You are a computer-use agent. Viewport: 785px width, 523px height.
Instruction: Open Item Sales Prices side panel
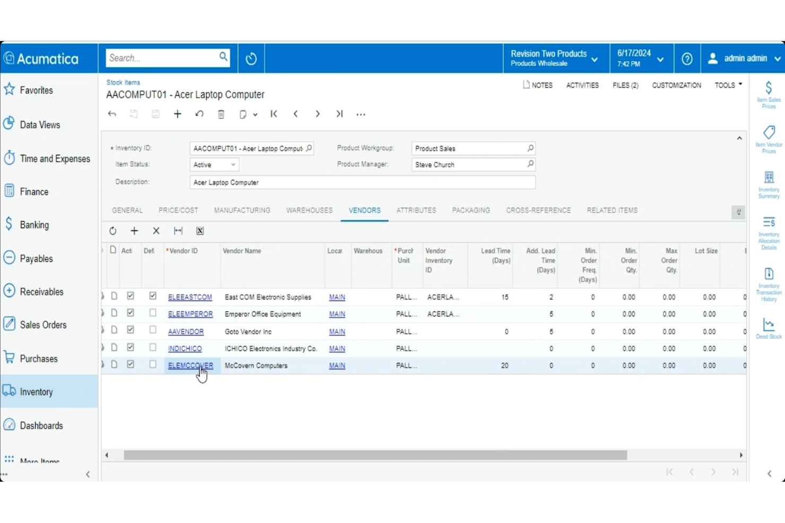tap(769, 94)
